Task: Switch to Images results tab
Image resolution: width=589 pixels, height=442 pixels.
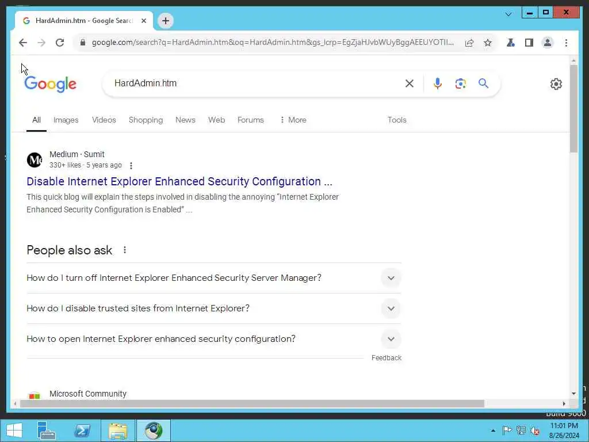Action: [66, 120]
